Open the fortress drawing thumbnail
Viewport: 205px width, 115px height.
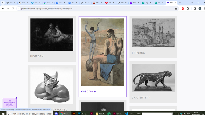[x=153, y=33]
